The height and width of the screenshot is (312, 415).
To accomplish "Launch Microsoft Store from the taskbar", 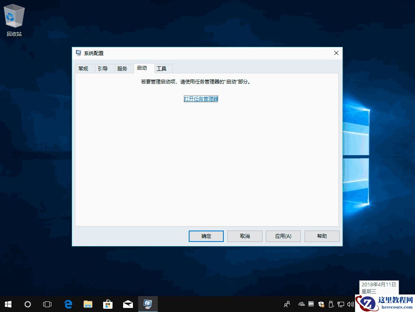I will pos(108,304).
